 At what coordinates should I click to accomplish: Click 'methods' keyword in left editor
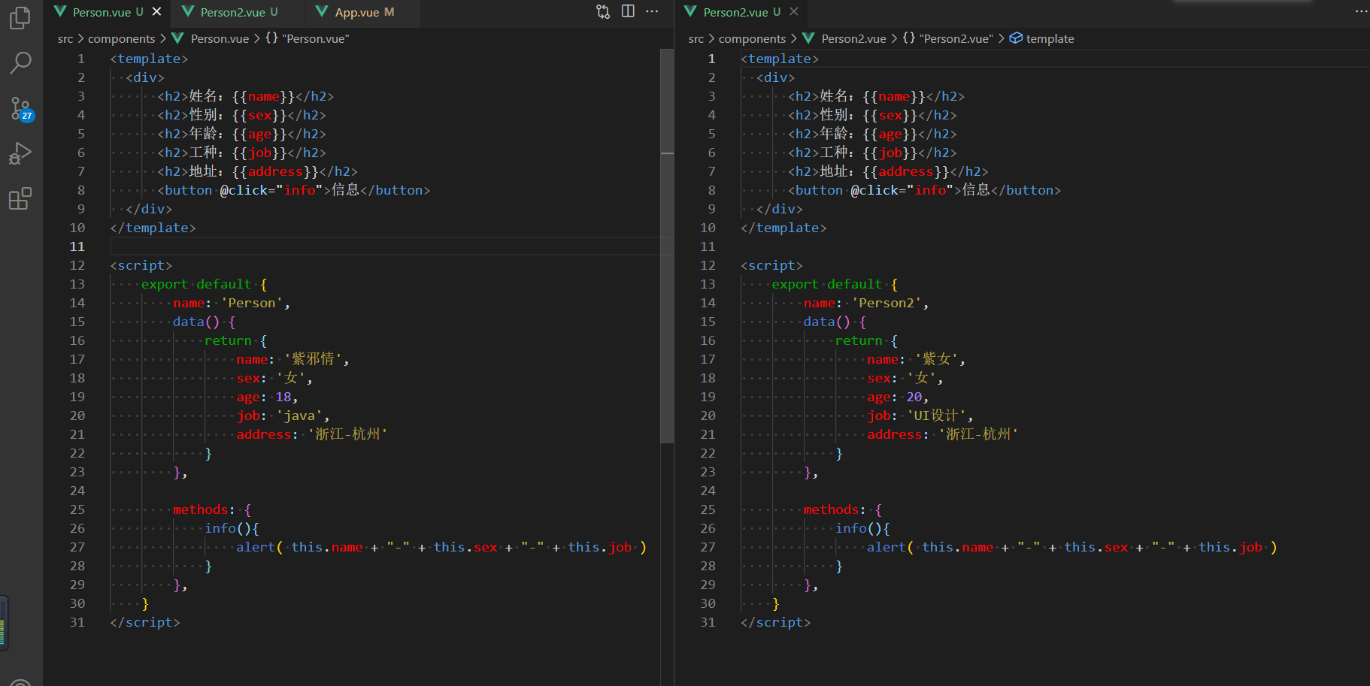tap(200, 509)
